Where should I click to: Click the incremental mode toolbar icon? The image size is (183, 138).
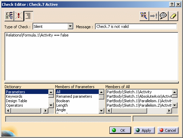[9, 16]
